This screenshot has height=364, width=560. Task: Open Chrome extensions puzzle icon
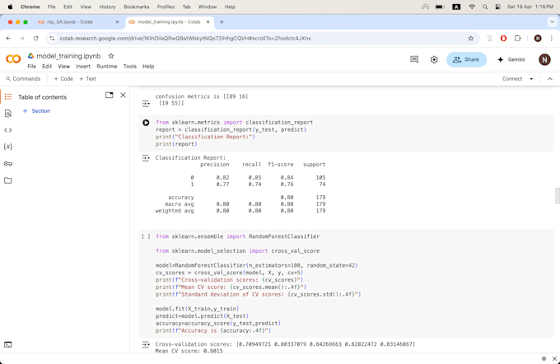[x=517, y=38]
